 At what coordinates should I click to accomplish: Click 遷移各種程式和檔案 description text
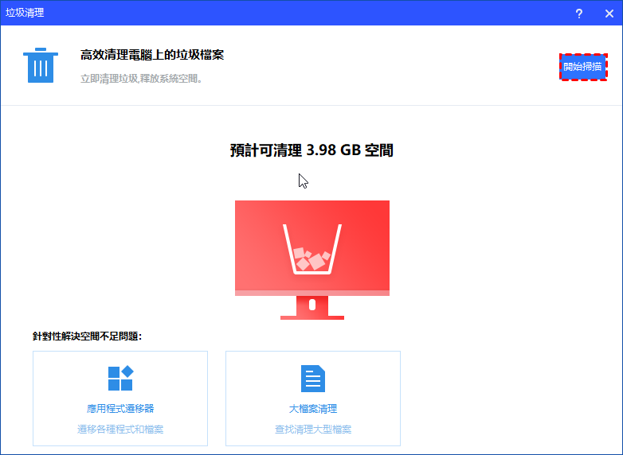tap(120, 430)
